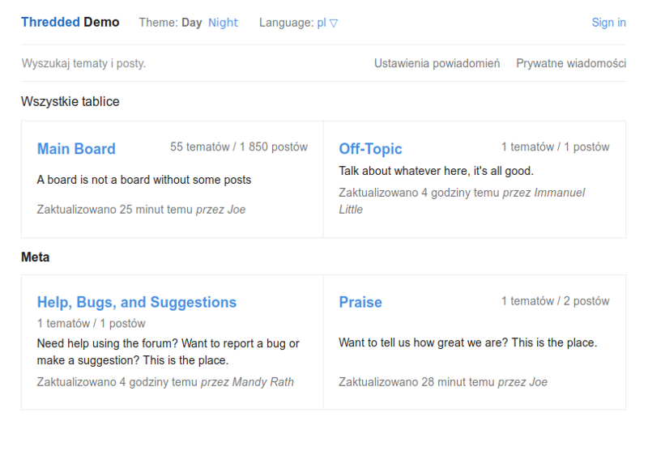Open Help, Bugs, and Suggestions board
This screenshot has height=455, width=648.
pyautogui.click(x=137, y=302)
